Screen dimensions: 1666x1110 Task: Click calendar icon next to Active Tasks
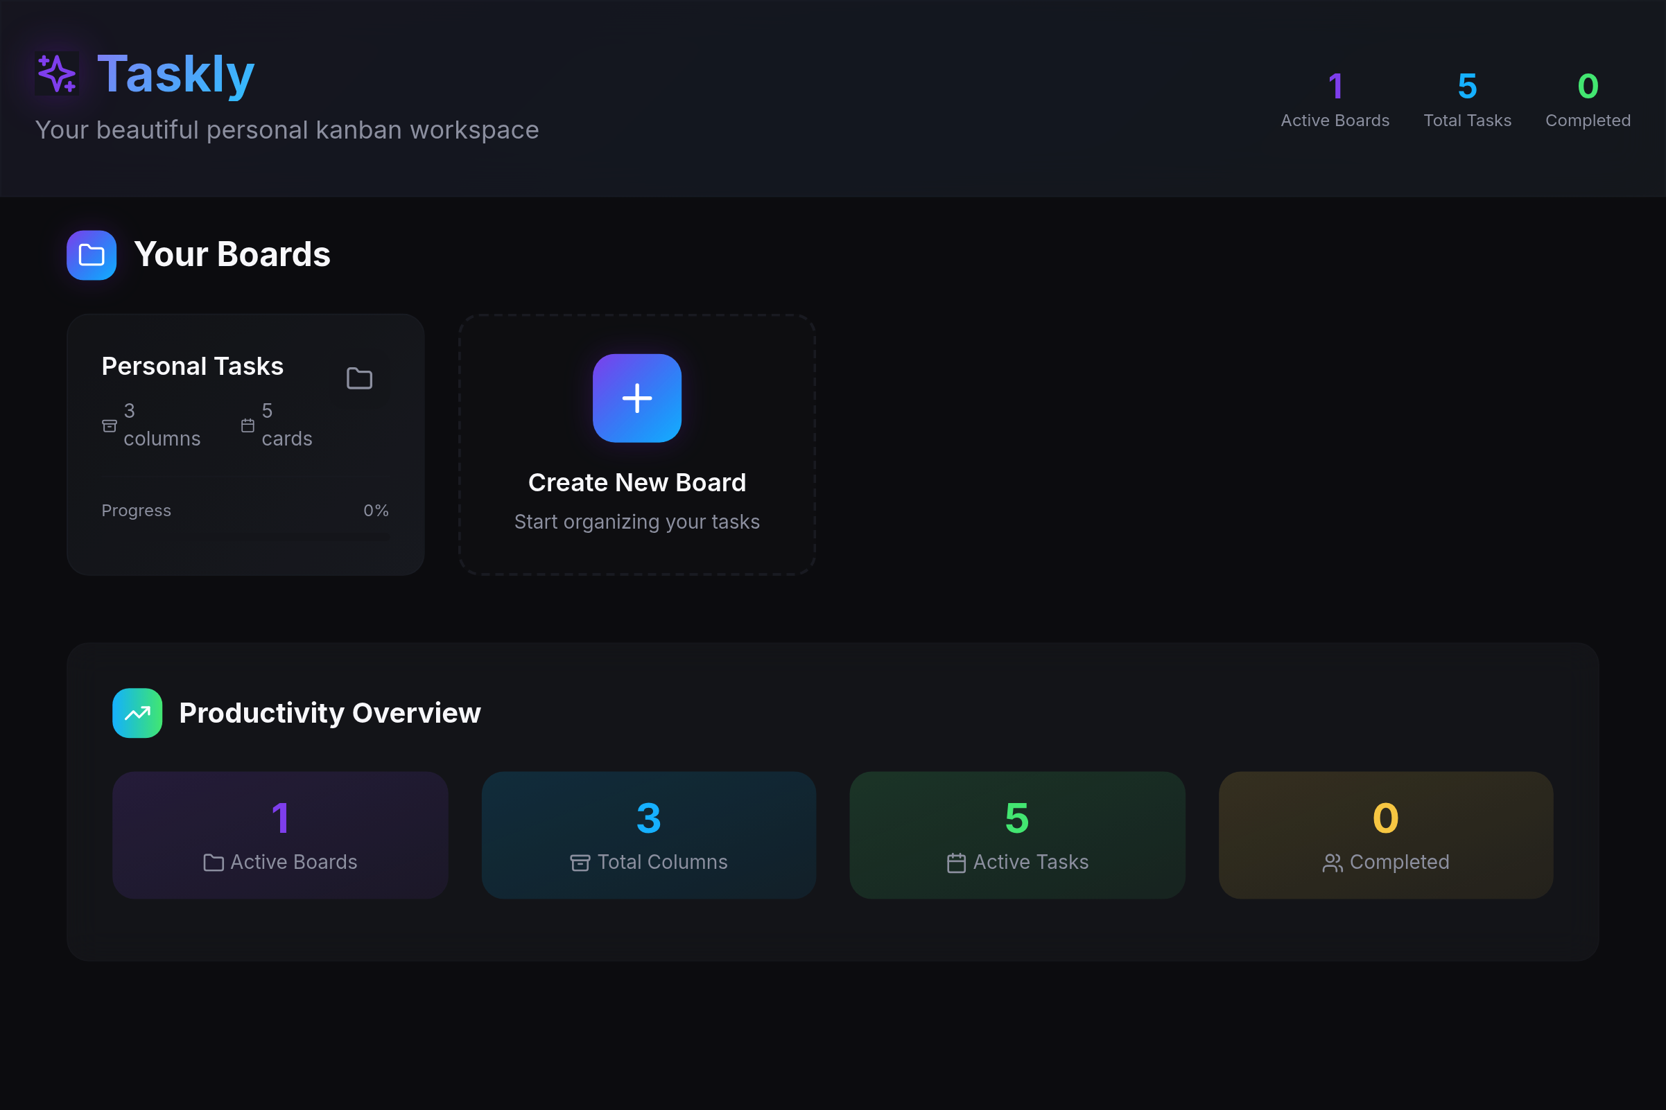956,862
